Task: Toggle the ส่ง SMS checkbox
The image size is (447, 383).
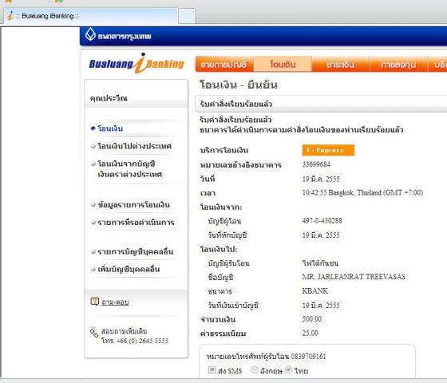Action: (x=212, y=370)
